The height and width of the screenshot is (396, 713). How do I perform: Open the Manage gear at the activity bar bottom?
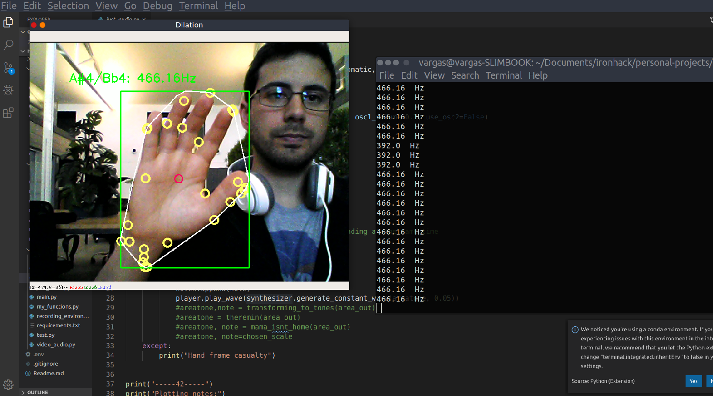[8, 385]
